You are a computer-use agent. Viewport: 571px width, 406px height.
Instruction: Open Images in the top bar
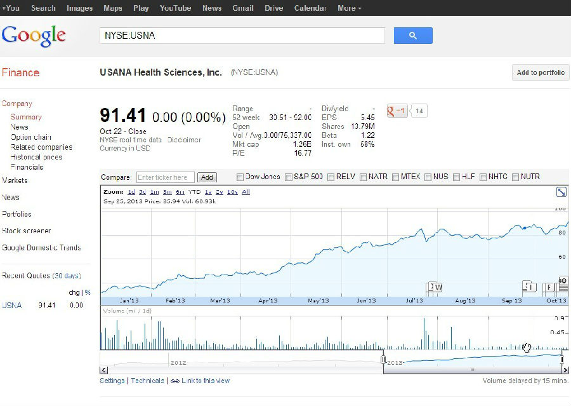[x=79, y=8]
